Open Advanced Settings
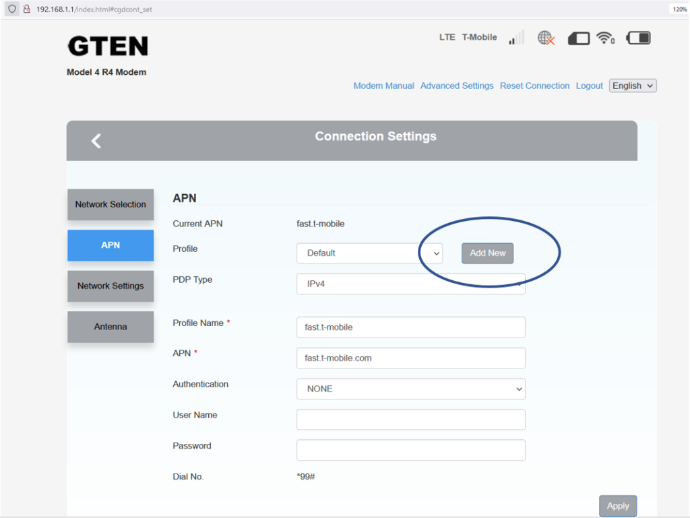This screenshot has width=690, height=518. (x=457, y=86)
